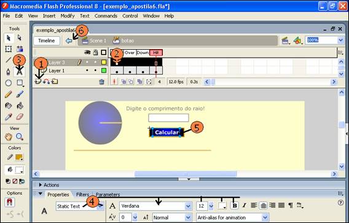The height and width of the screenshot is (223, 349).
Task: Select the Zoom magnifier tool
Action: 20,136
